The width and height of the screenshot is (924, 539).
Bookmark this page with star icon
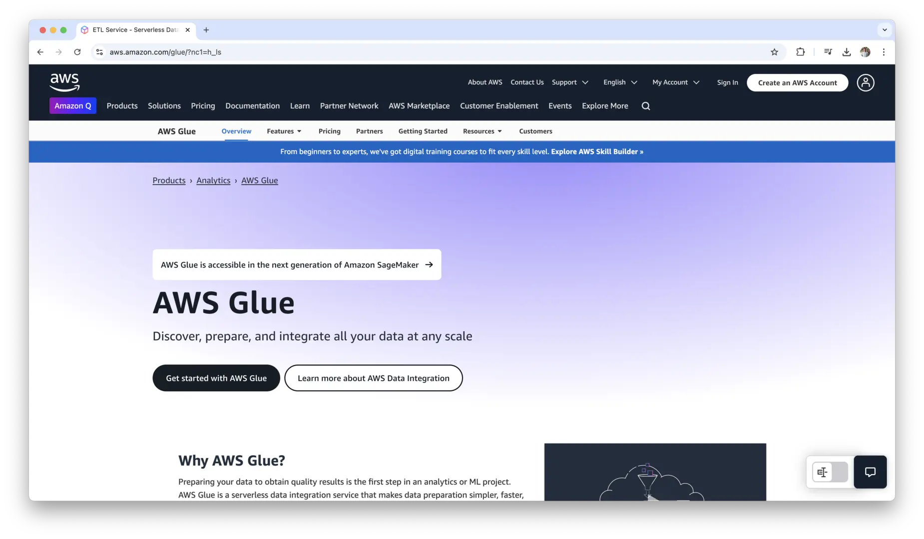774,52
